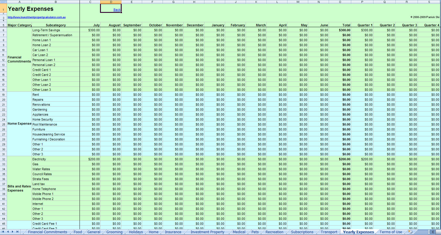The height and width of the screenshot is (235, 441).
Task: Switch to the Pets sheet
Action: tap(255, 232)
